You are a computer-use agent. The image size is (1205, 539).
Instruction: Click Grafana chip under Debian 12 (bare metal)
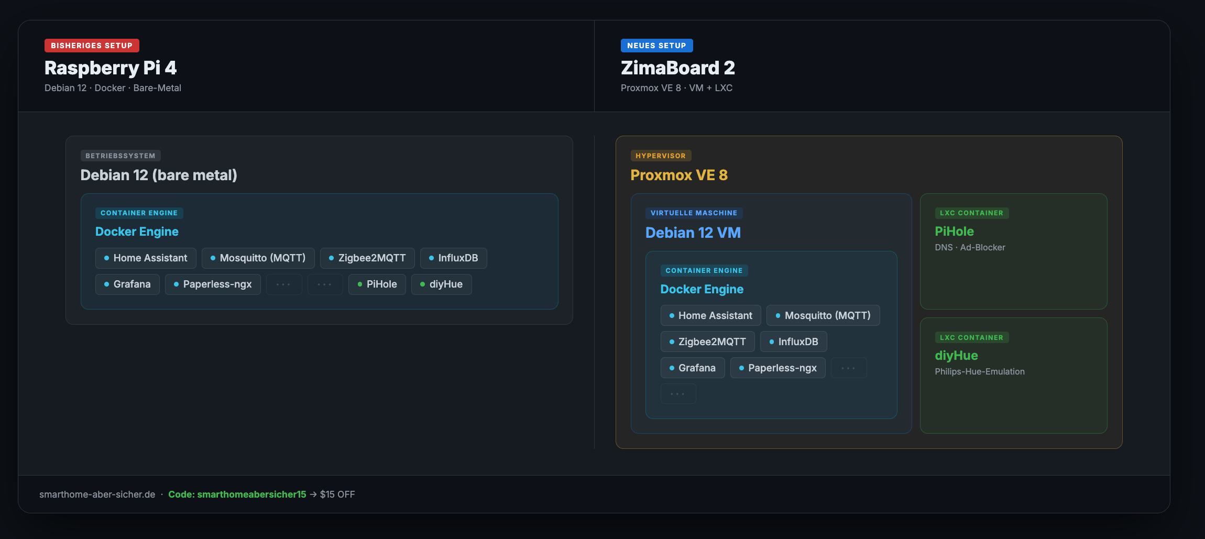point(127,284)
